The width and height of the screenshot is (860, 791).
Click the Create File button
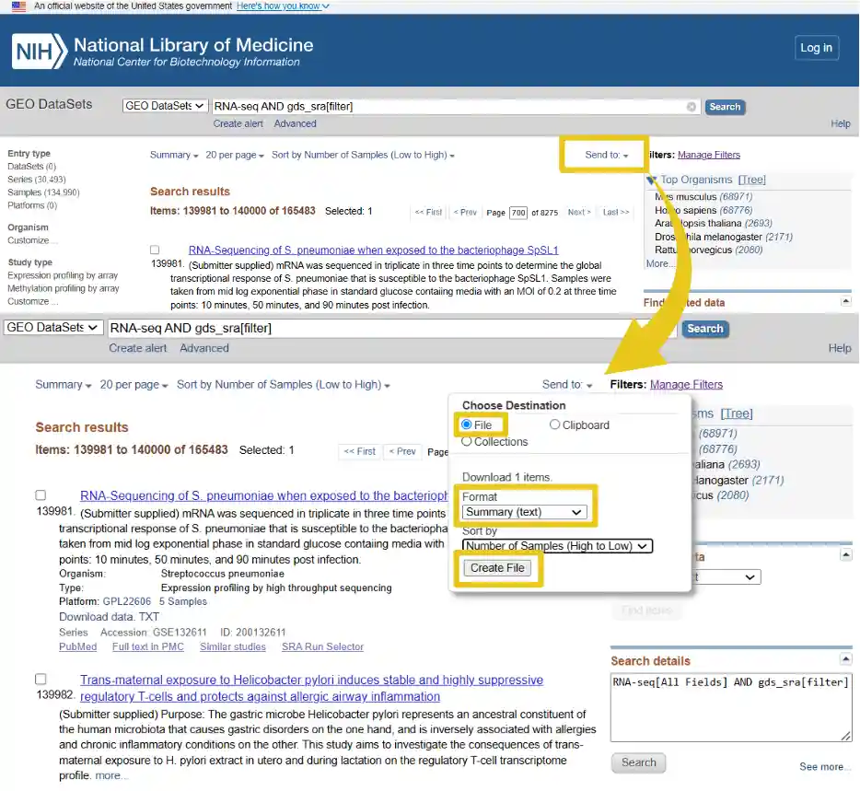[x=497, y=568]
